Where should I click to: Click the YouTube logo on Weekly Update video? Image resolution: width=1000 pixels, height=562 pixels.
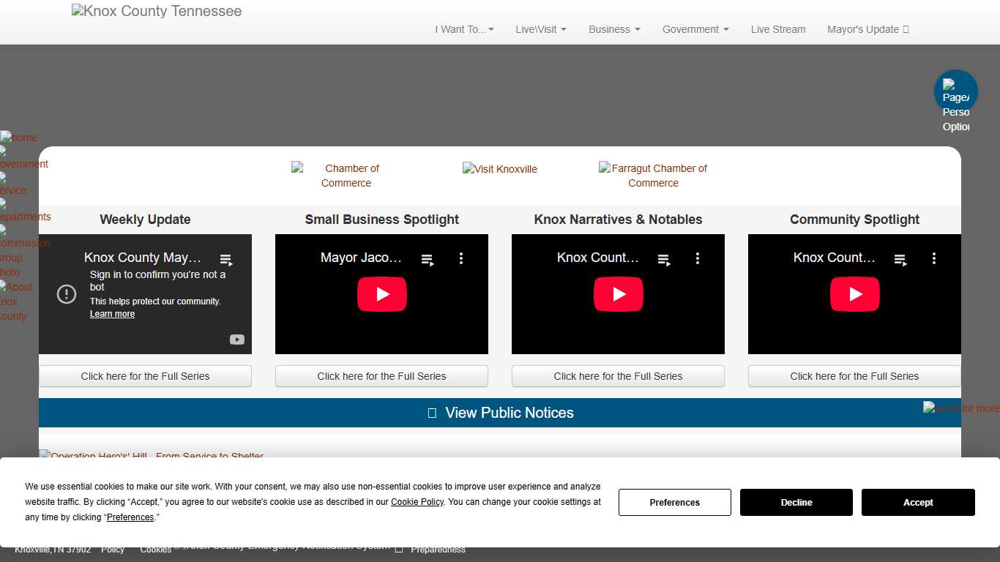pyautogui.click(x=236, y=340)
